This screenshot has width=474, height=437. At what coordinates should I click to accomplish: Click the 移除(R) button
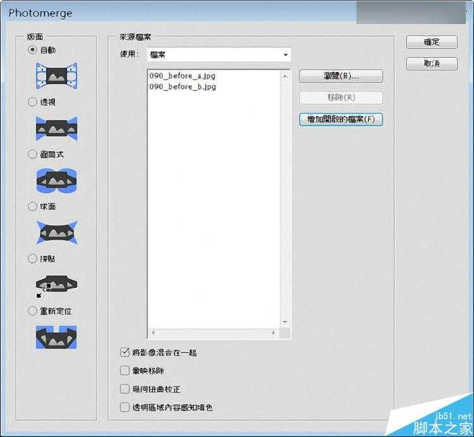click(341, 97)
